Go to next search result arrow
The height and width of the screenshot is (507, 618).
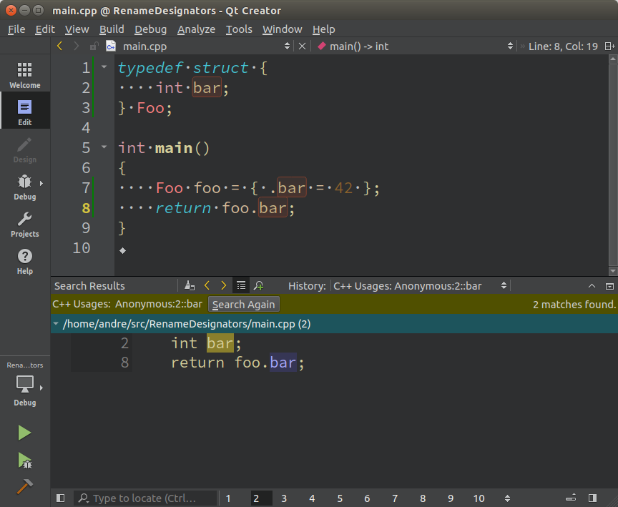point(223,285)
